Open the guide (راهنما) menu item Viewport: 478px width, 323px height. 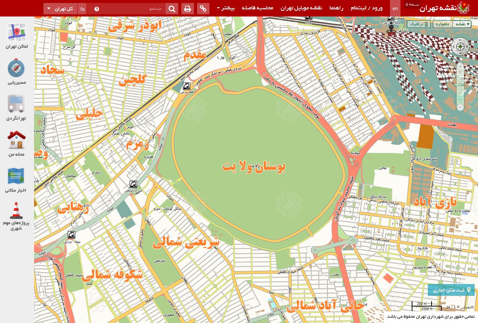click(x=336, y=8)
